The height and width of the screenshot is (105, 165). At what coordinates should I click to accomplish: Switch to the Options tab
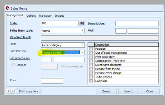31,16
